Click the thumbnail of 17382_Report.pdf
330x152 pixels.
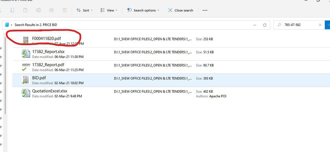coord(26,67)
